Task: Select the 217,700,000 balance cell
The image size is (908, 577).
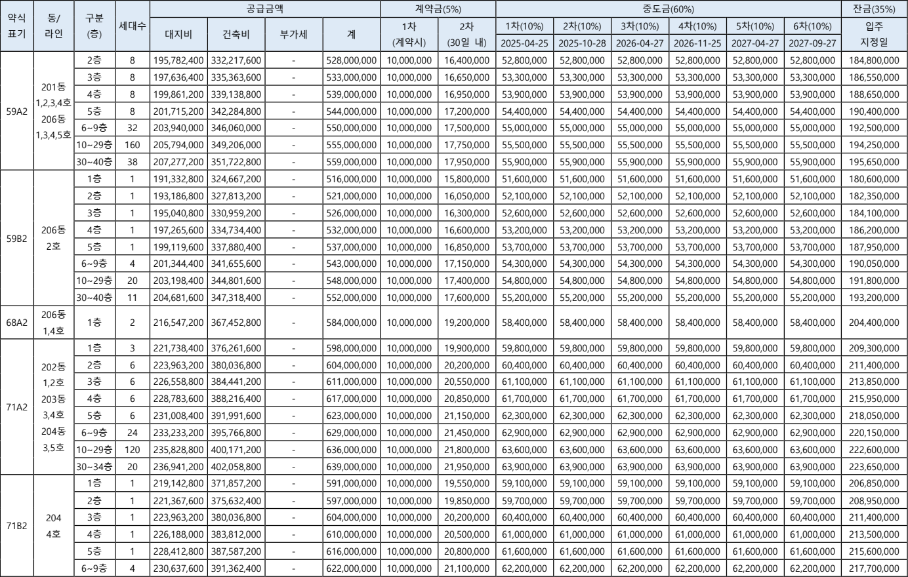Action: point(874,567)
